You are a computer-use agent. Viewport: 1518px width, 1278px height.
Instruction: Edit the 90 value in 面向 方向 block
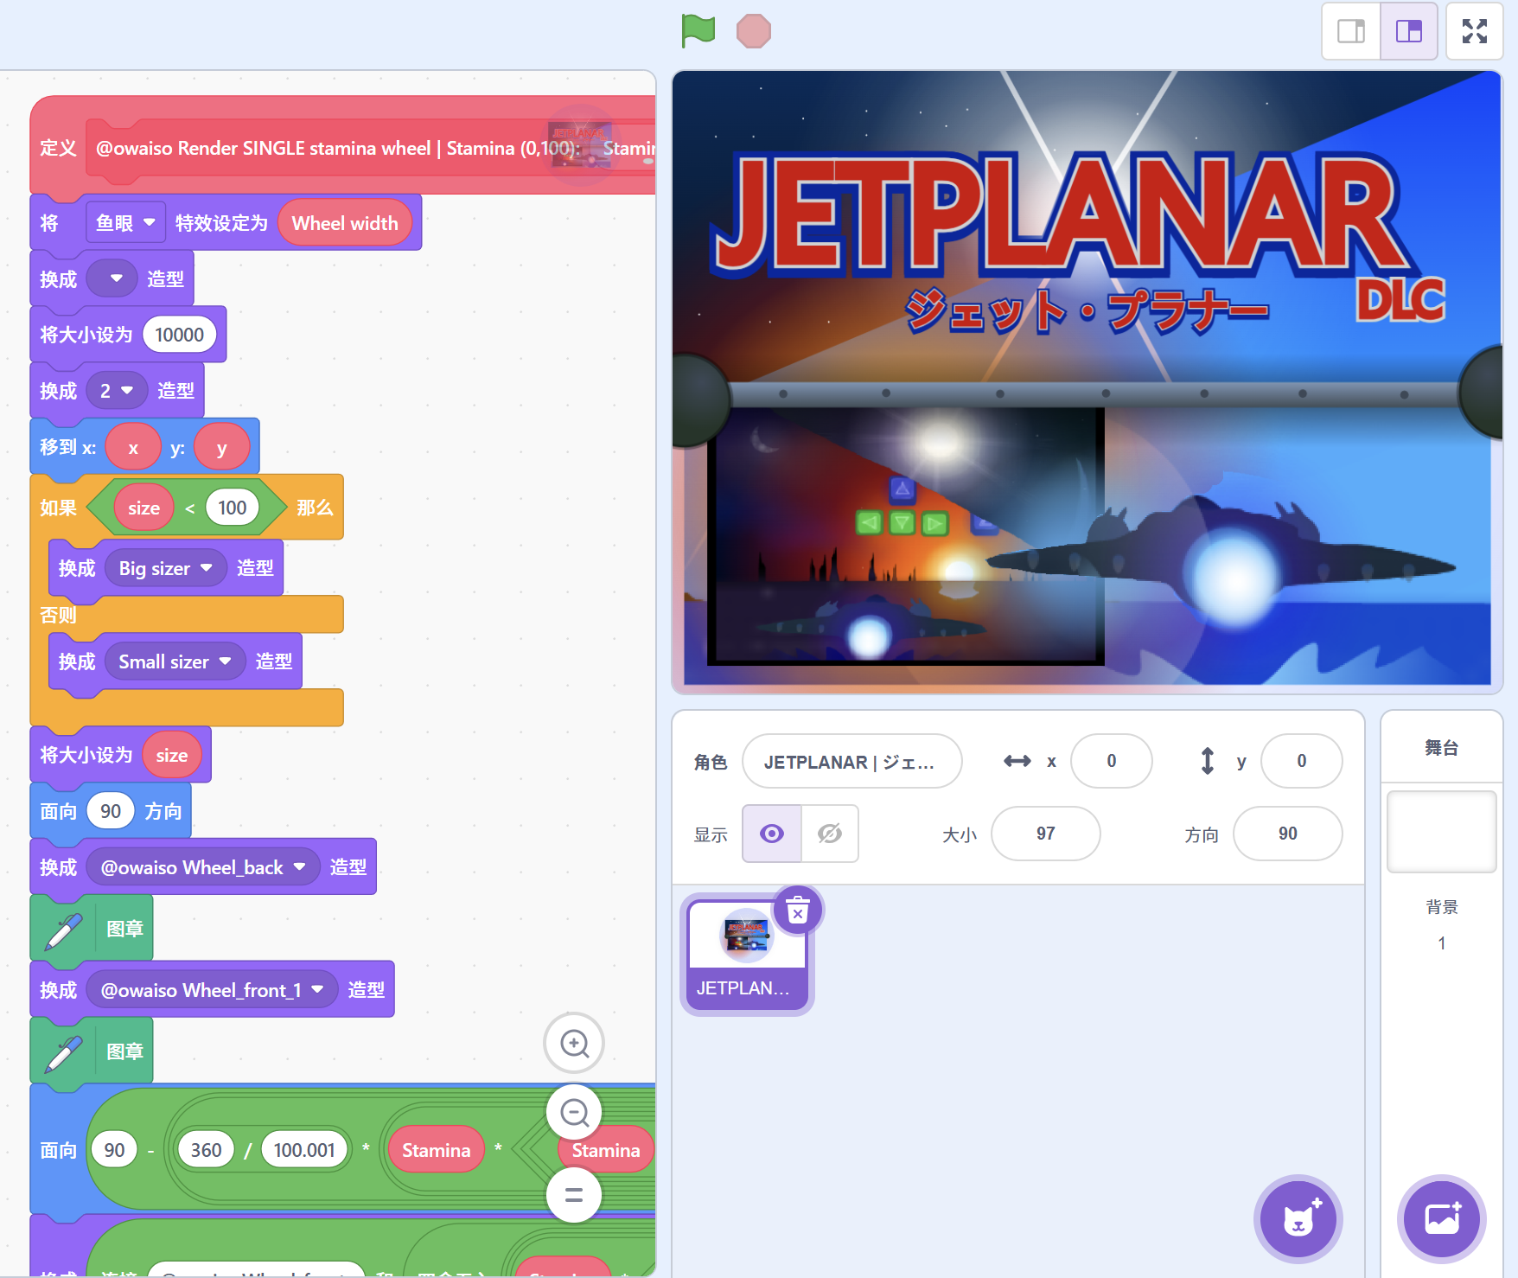pyautogui.click(x=111, y=811)
